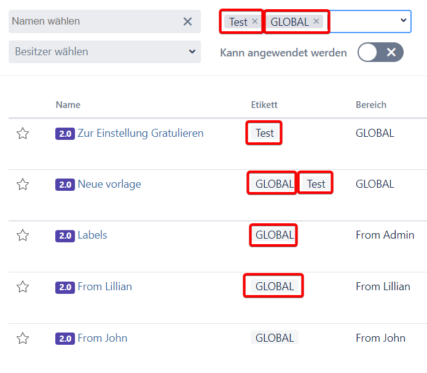Open the Zur Einstellung Gratulieren template
This screenshot has height=373, width=427.
pos(140,133)
